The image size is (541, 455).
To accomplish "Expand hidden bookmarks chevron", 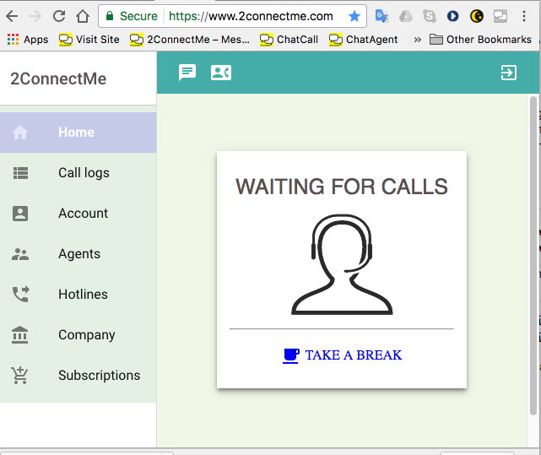I will (x=418, y=40).
